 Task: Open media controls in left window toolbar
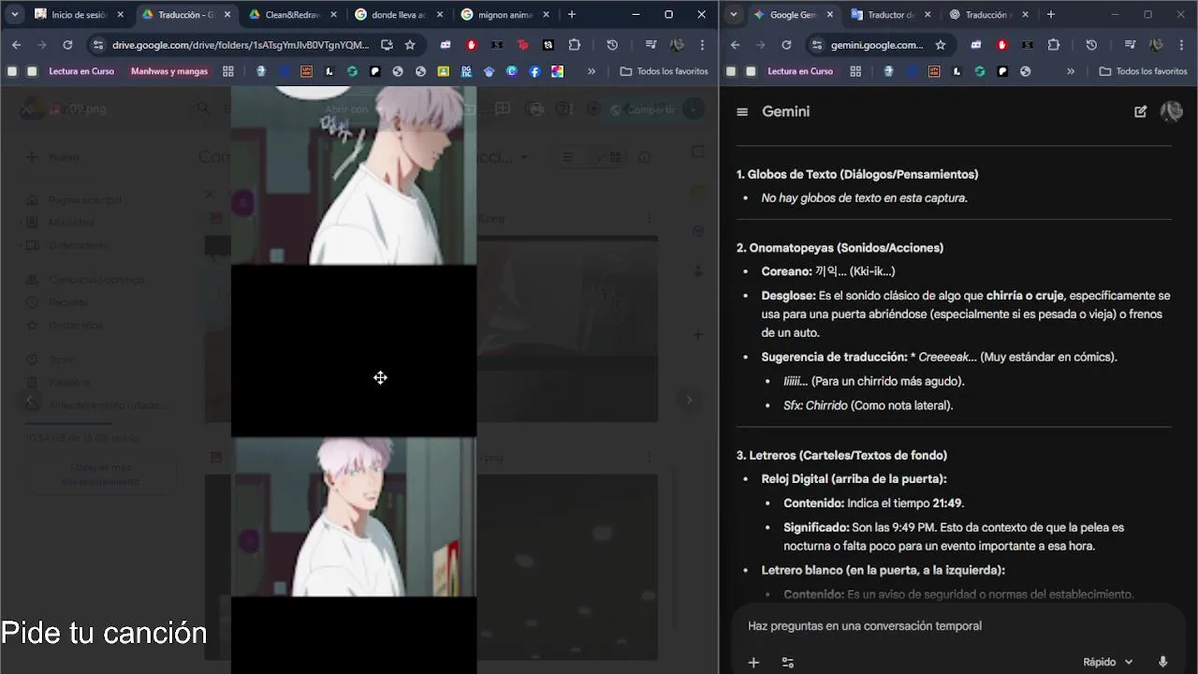point(650,45)
